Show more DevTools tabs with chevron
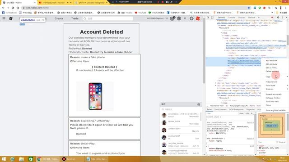The width and height of the screenshot is (289, 162). [x=259, y=18]
